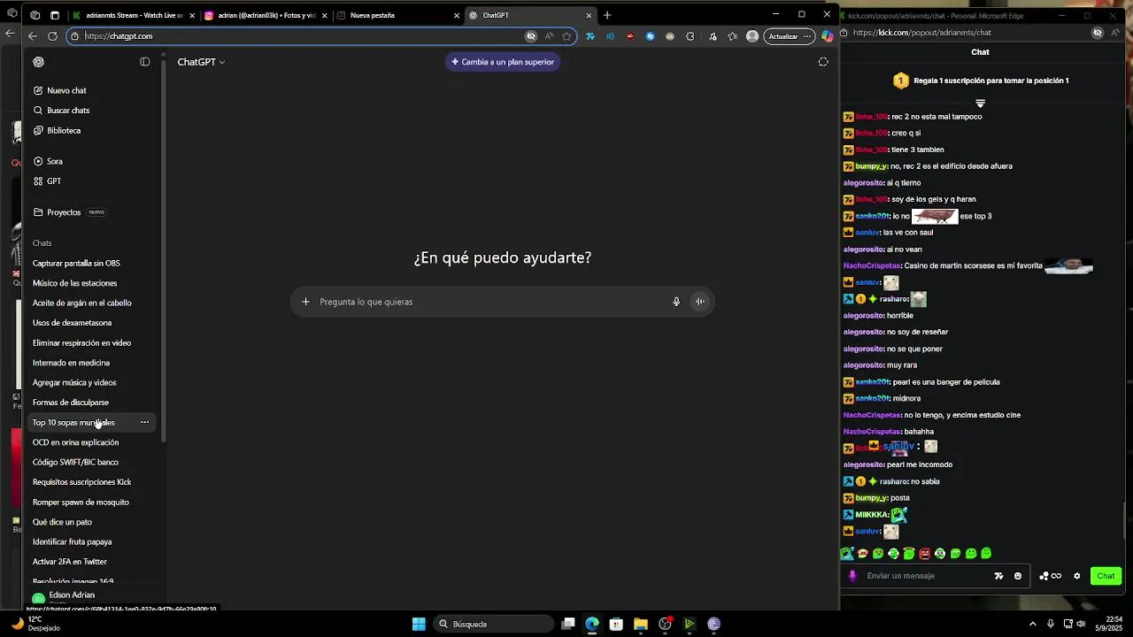Open the Edge profile avatar
The height and width of the screenshot is (637, 1133).
pyautogui.click(x=752, y=36)
